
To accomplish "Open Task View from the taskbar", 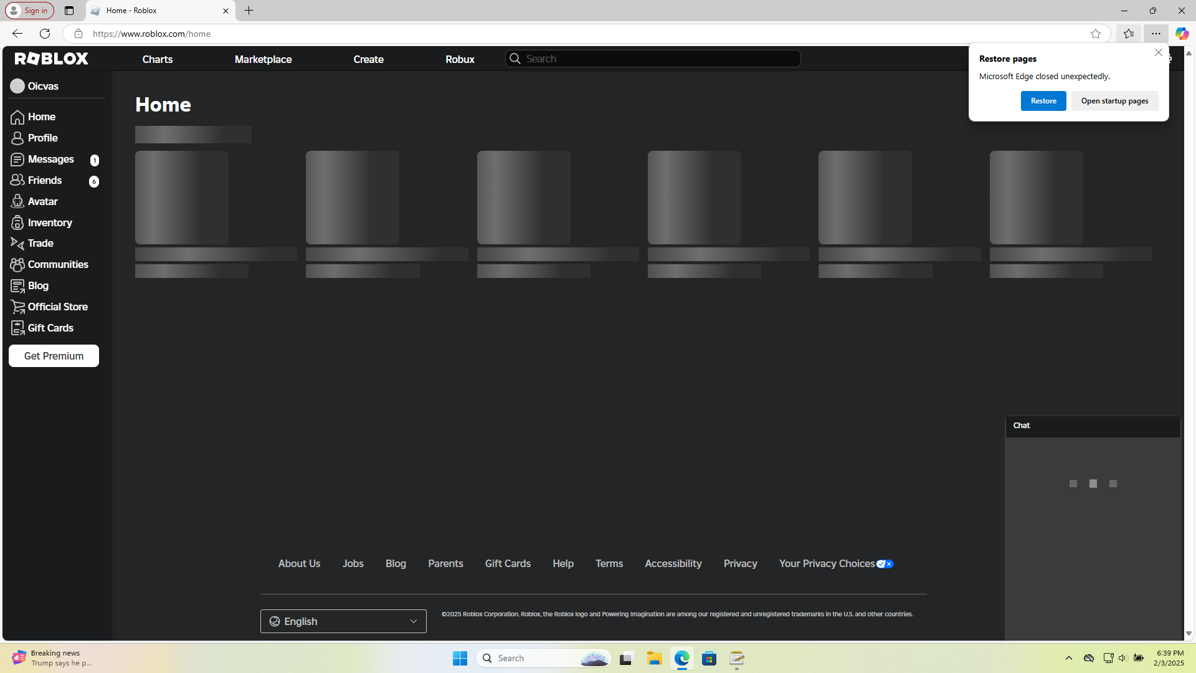I will click(627, 658).
